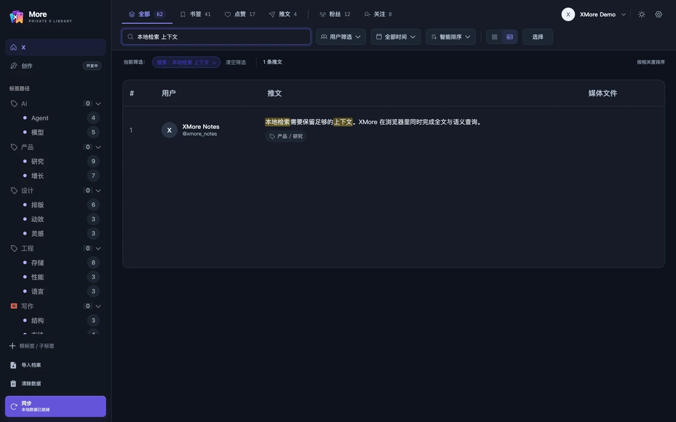Toggle light/dark theme sun icon
676x422 pixels.
[642, 14]
